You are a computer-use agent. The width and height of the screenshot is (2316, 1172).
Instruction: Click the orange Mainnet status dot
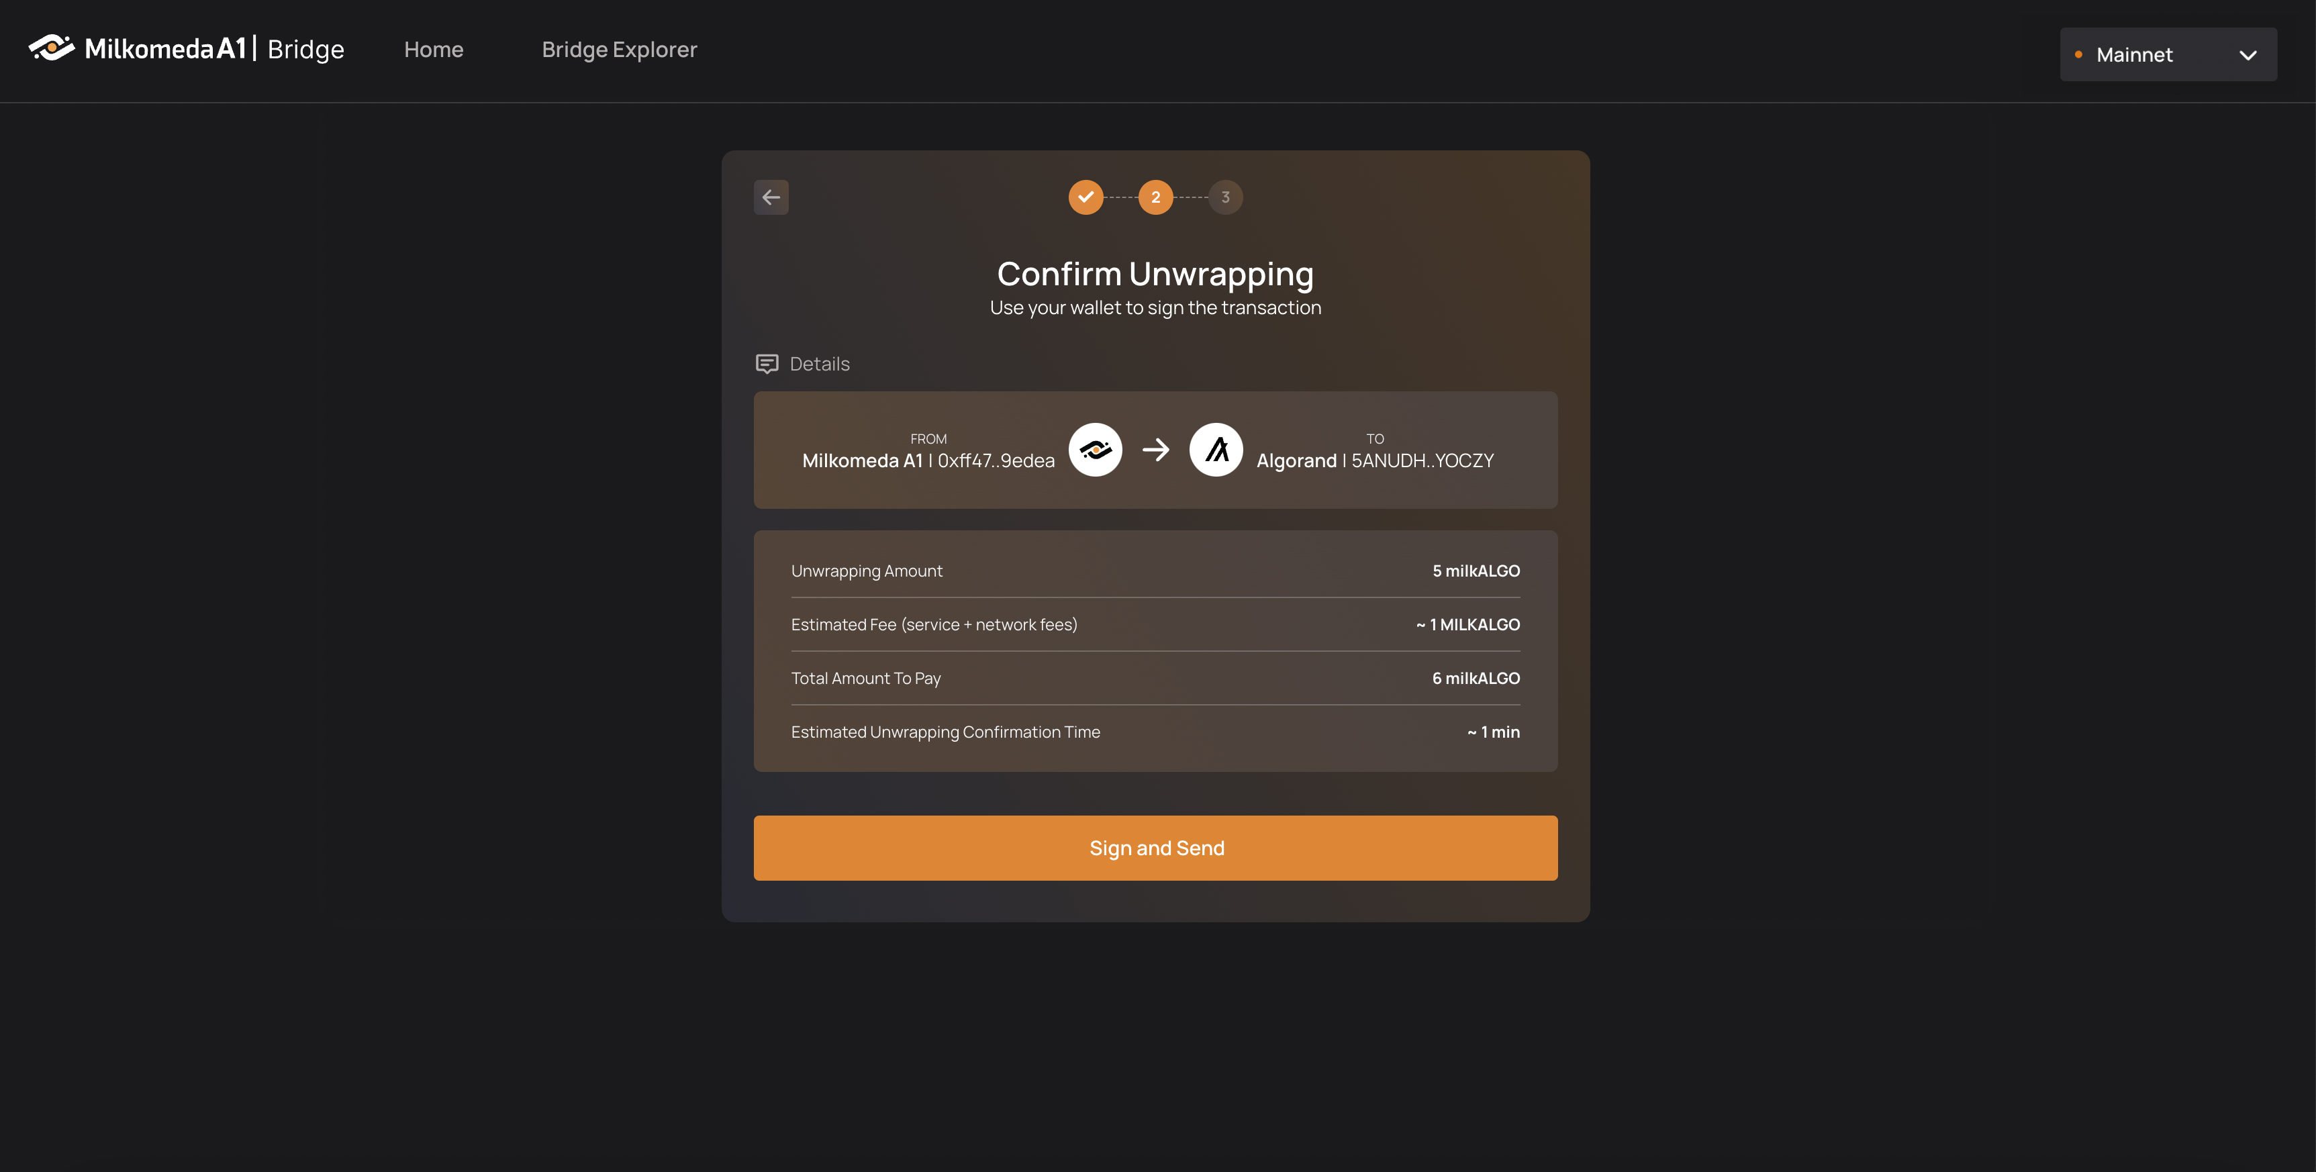pos(2078,55)
